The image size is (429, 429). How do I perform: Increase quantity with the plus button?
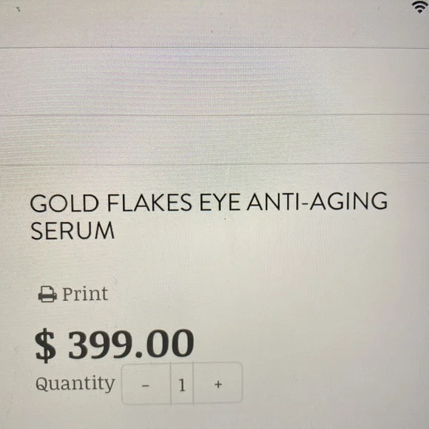(217, 383)
